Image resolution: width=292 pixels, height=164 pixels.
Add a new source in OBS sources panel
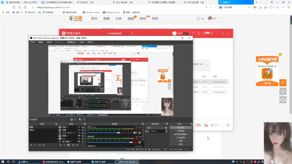click(x=60, y=145)
